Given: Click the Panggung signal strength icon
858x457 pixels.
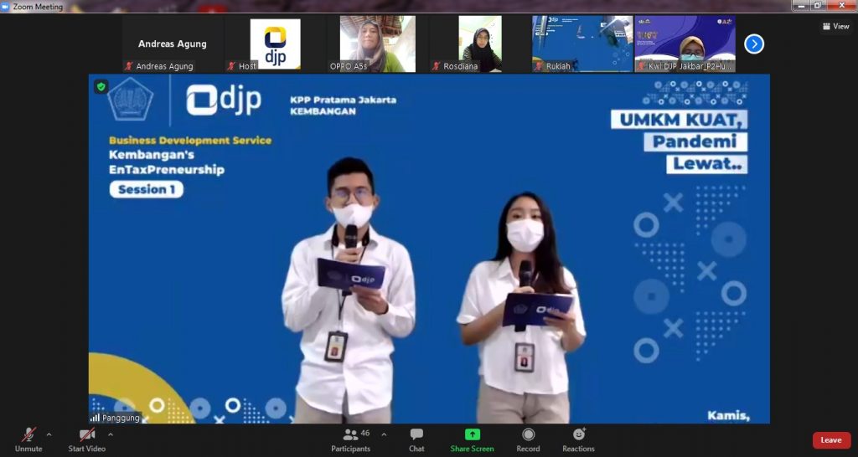Looking at the screenshot, I should [96, 418].
